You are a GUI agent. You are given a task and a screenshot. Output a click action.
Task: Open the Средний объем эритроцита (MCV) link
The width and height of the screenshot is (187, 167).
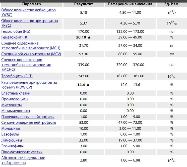31,54
